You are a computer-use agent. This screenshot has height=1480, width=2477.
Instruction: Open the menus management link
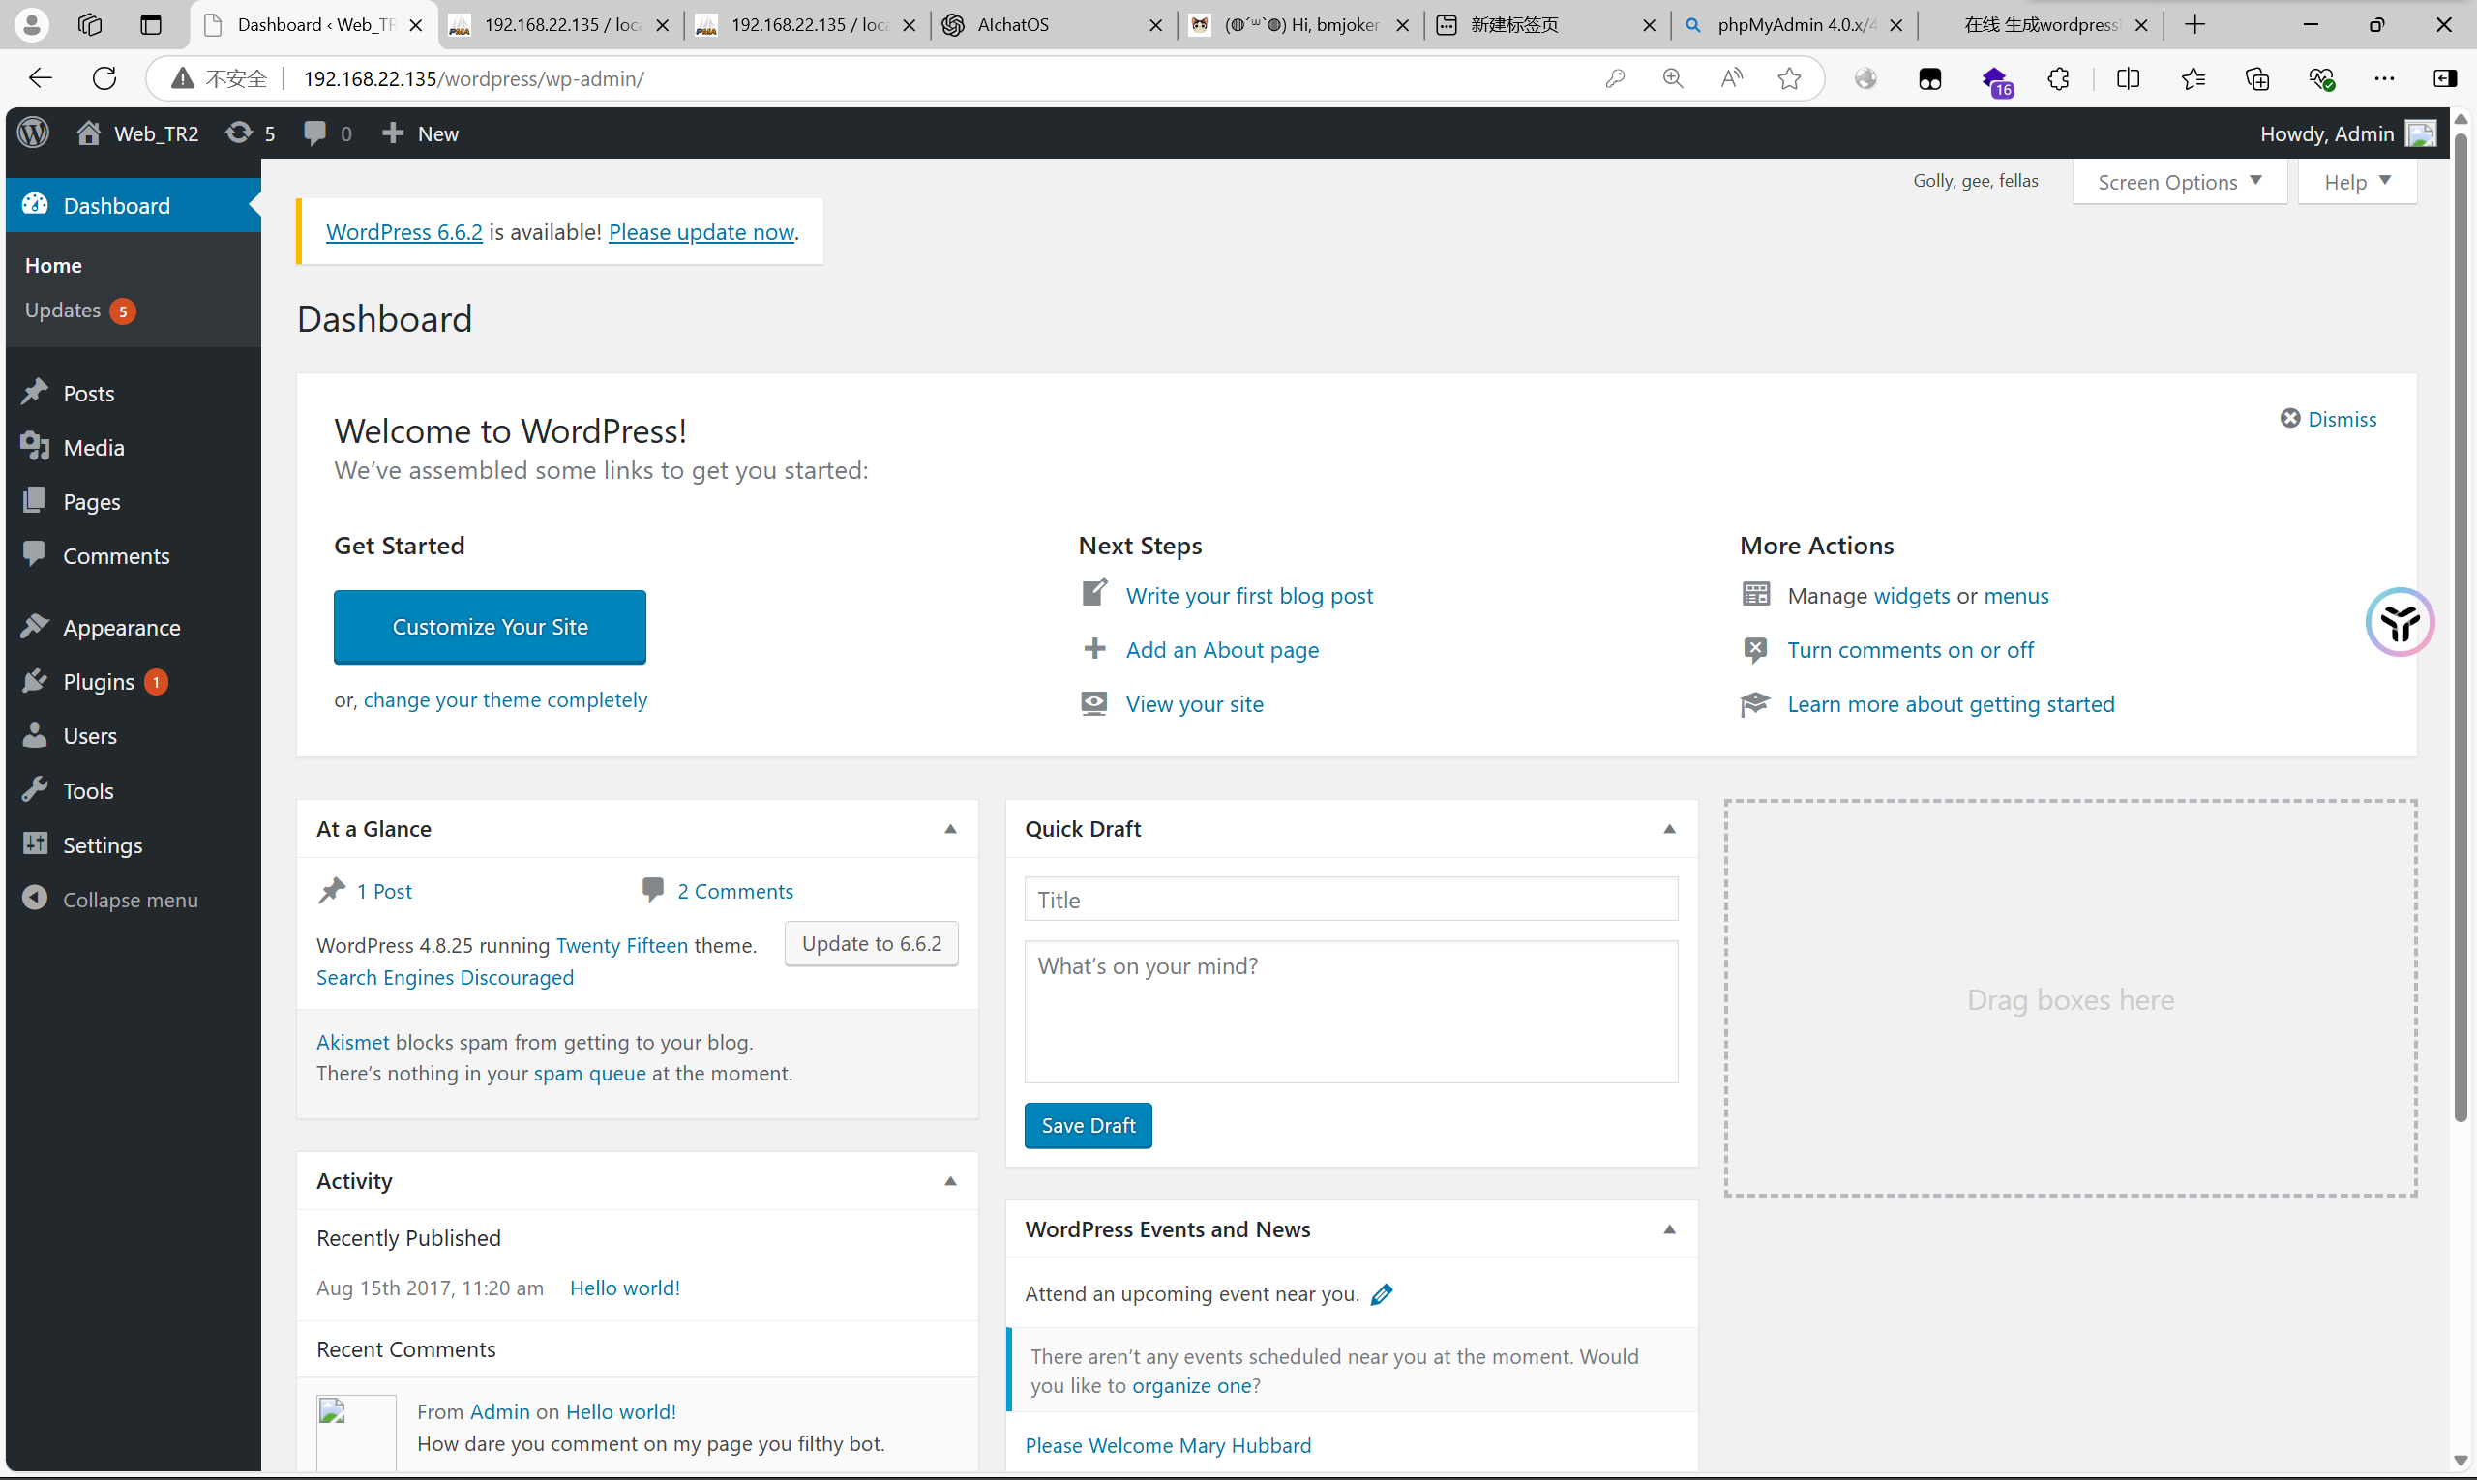click(x=2016, y=596)
